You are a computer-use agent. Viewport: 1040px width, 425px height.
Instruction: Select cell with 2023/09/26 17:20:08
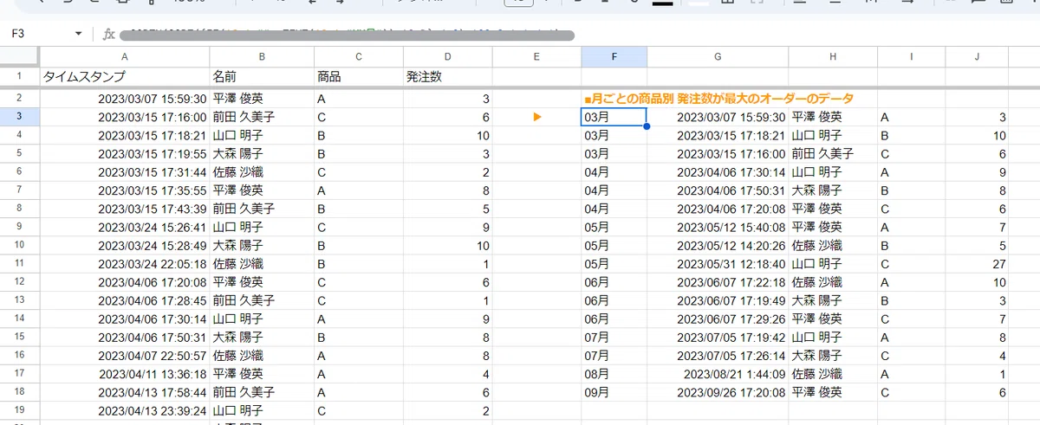pyautogui.click(x=718, y=392)
